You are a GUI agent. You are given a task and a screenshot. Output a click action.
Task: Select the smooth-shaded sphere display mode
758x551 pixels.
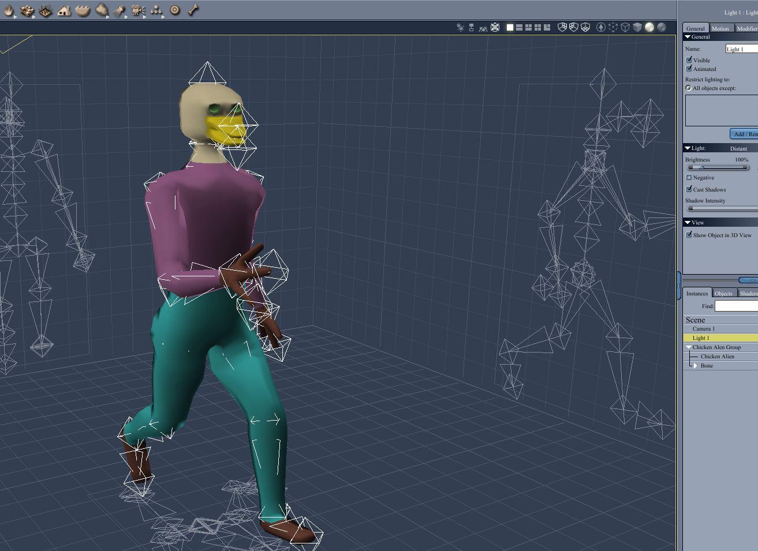[649, 27]
